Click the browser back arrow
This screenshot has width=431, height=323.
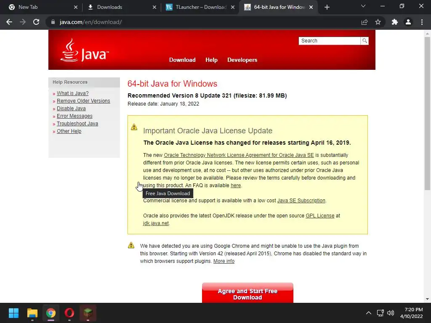[9, 22]
